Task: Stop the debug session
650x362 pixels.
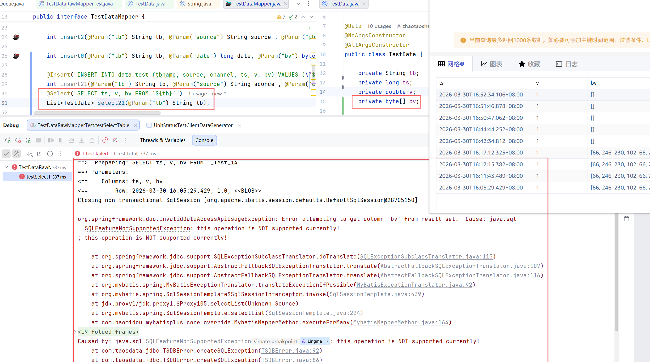Action: [x=38, y=140]
